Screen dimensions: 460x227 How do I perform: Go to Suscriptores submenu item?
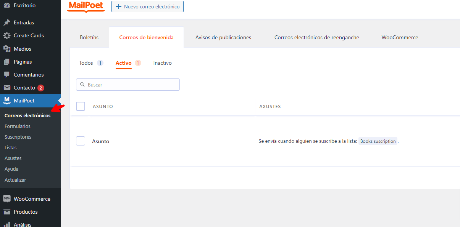click(18, 137)
